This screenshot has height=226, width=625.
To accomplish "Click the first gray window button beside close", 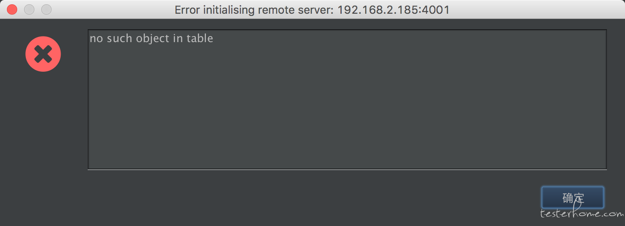I will click(x=29, y=9).
